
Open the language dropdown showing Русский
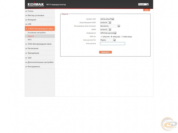144,4
